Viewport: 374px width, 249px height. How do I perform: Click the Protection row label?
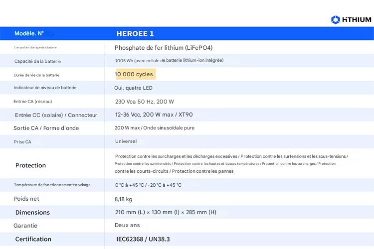click(30, 165)
